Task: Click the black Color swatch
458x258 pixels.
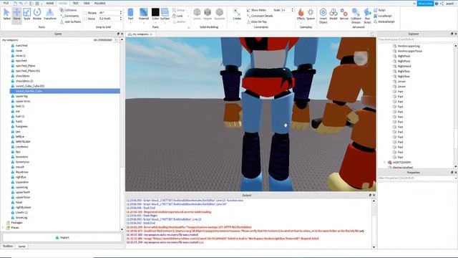Action: coord(155,12)
